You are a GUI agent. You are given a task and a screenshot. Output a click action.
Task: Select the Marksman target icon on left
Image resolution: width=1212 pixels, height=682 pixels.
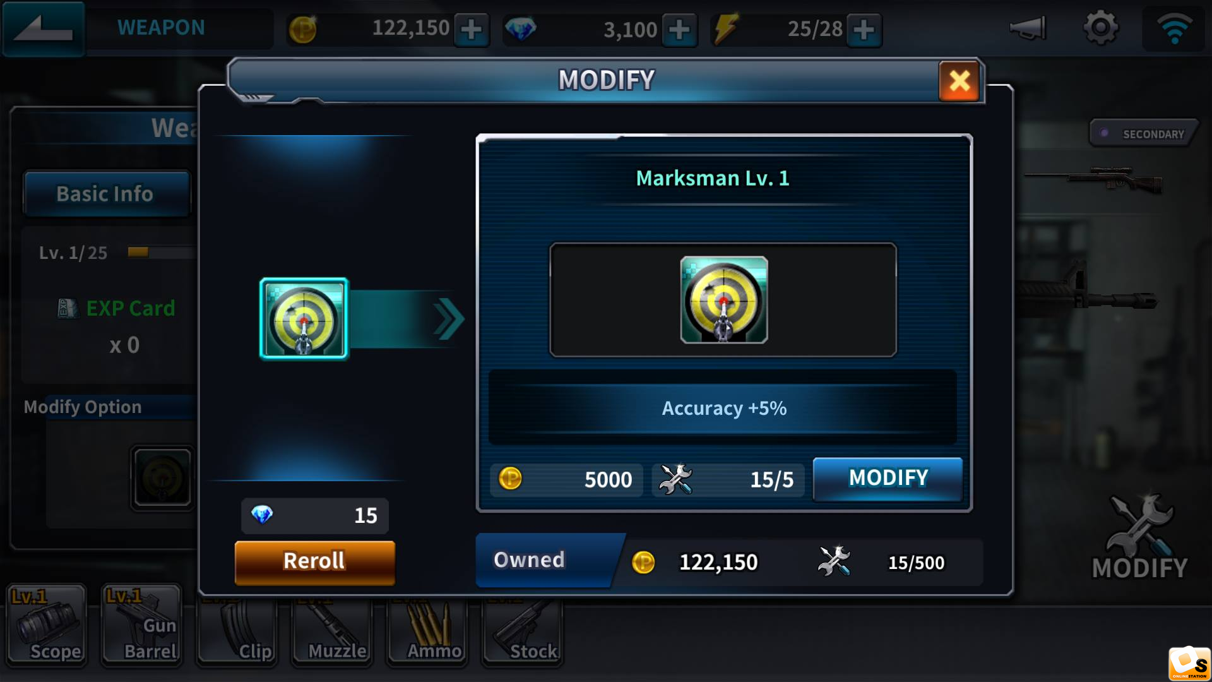pyautogui.click(x=304, y=319)
